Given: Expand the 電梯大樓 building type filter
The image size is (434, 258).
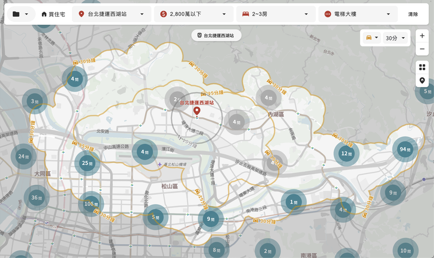Looking at the screenshot, I should [x=358, y=14].
